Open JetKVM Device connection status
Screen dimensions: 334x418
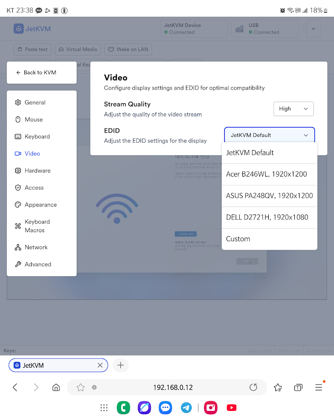(x=194, y=29)
